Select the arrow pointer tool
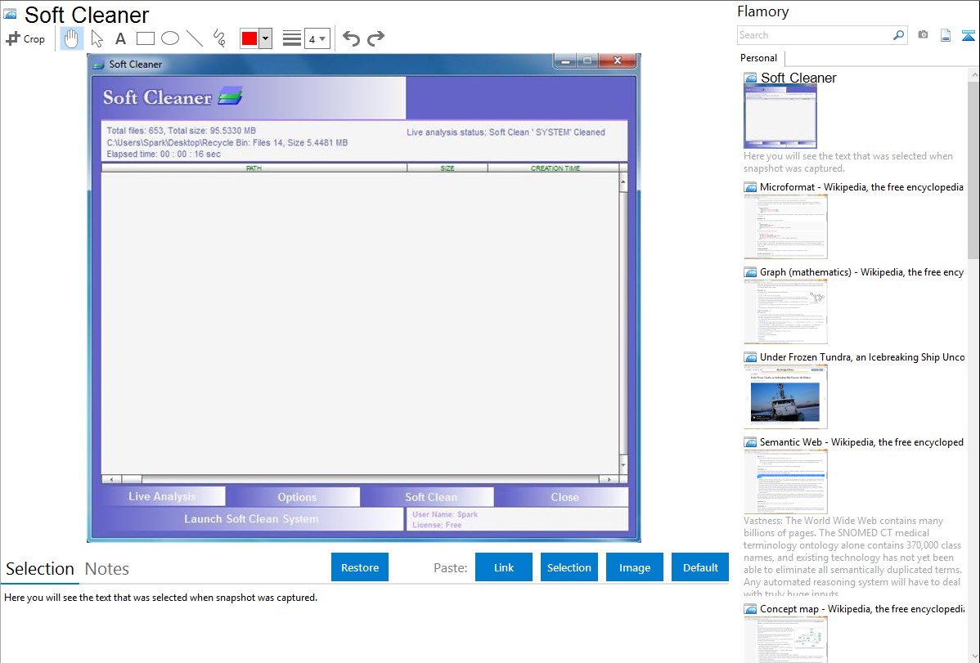Screen dimensions: 980x663 (97, 38)
